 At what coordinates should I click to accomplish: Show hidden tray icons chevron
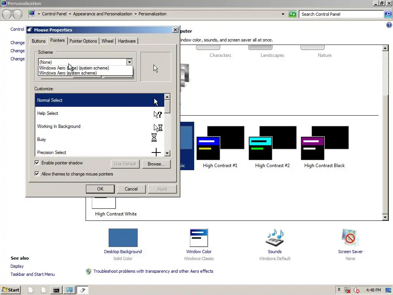(x=339, y=290)
